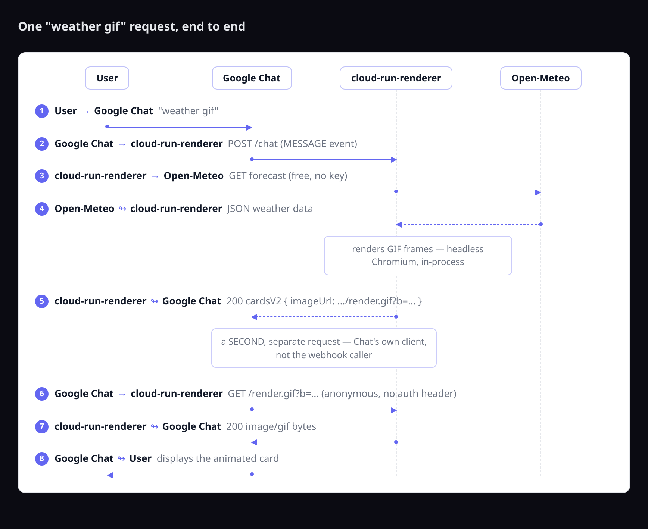The width and height of the screenshot is (648, 529).
Task: Click the squiggle return arrow in step 4 label
Action: click(x=122, y=209)
